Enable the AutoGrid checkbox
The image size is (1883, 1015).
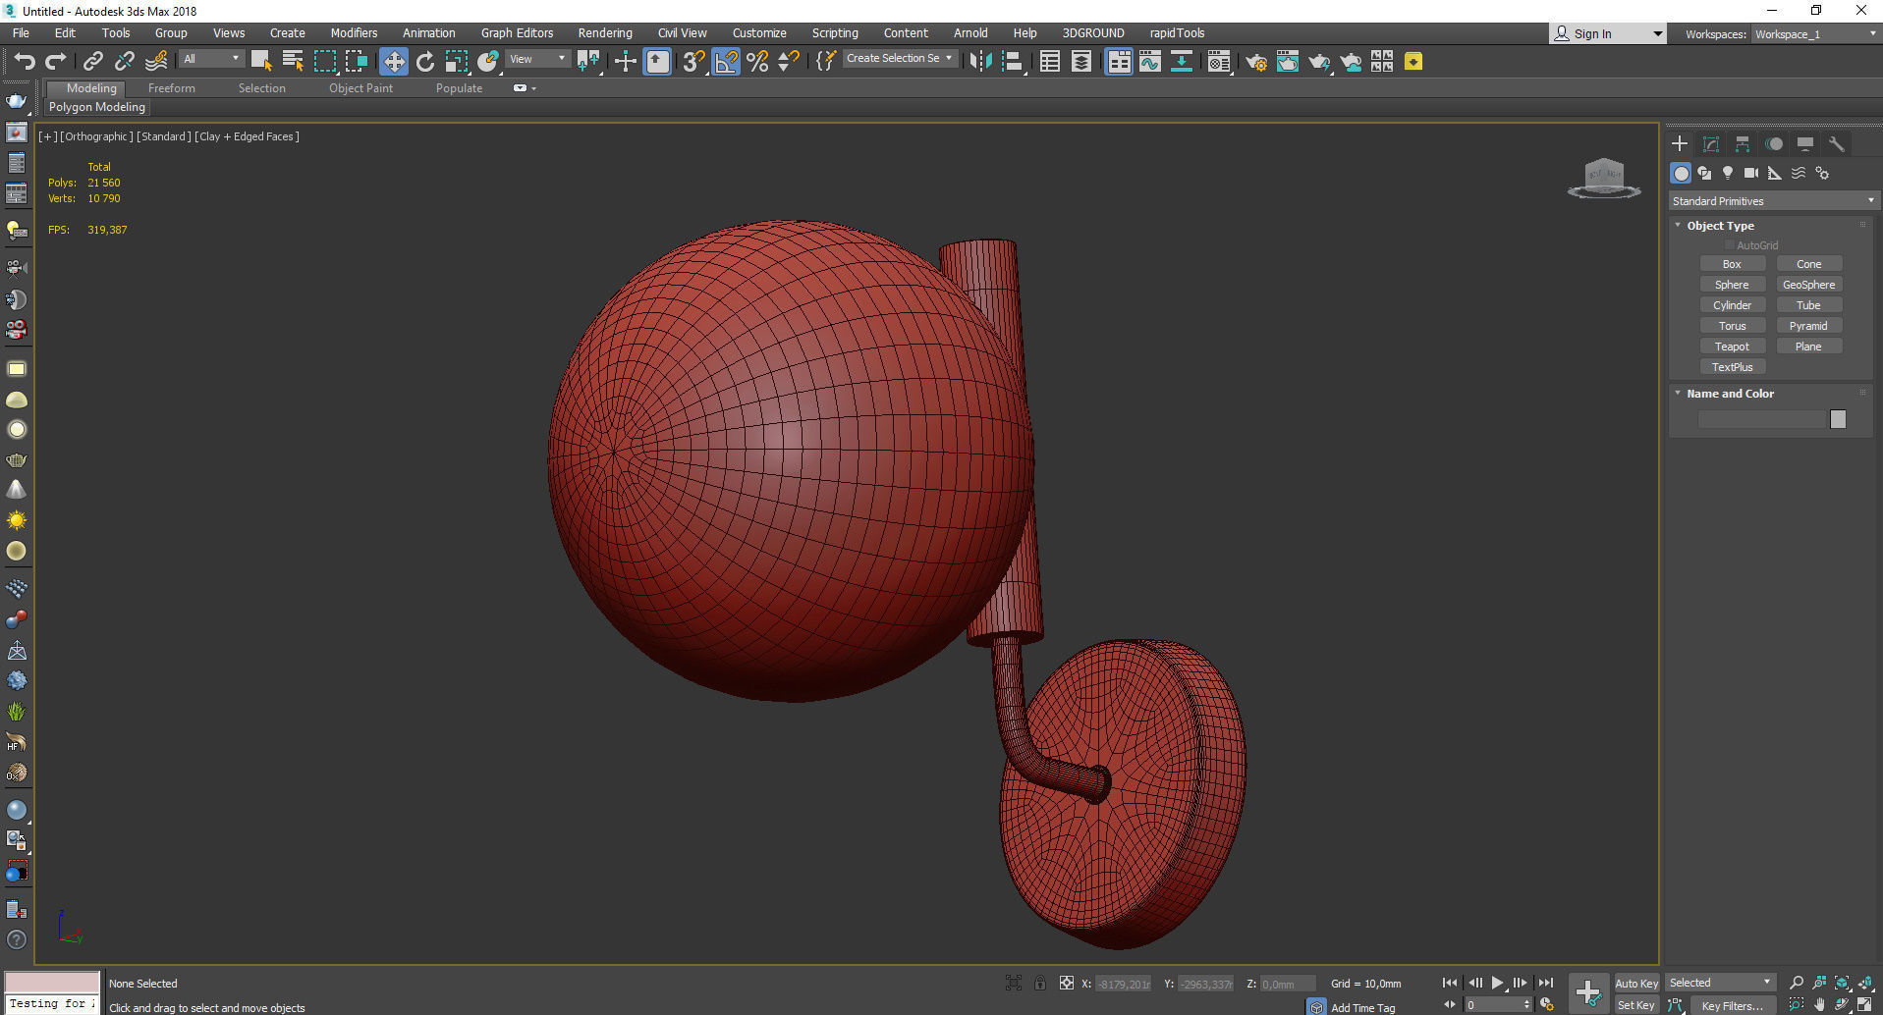pyautogui.click(x=1730, y=245)
